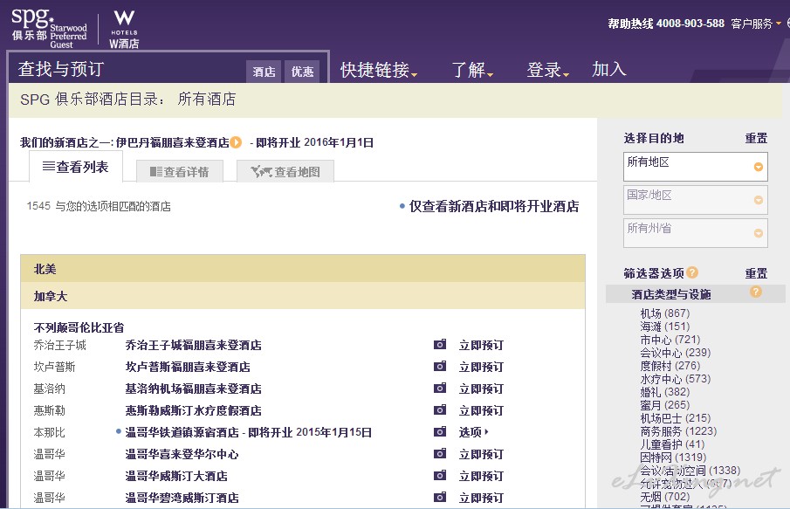The height and width of the screenshot is (509, 790).
Task: Select the 优惠 search tab
Action: (x=302, y=72)
